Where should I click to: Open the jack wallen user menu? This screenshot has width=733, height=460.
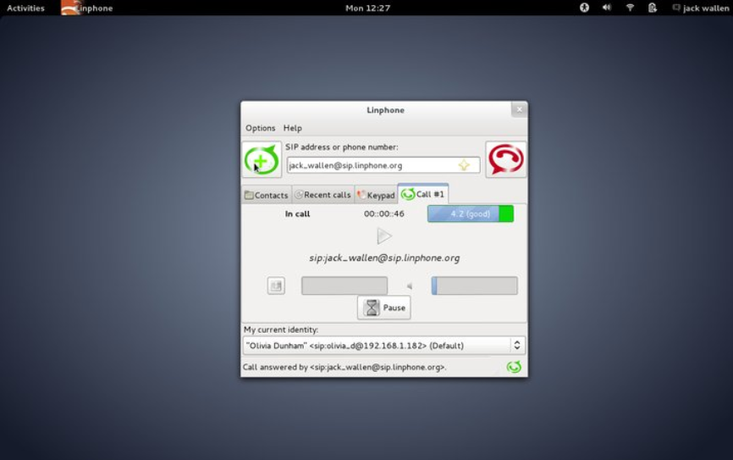(700, 8)
